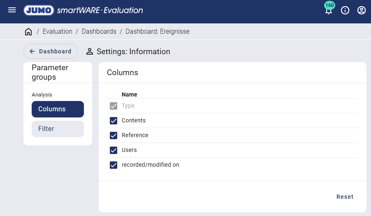Click the person icon beside Settings: Information
371x216 pixels.
pyautogui.click(x=90, y=52)
